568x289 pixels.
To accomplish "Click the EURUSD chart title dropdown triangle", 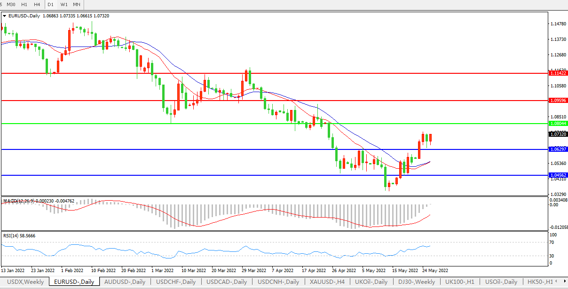I will pos(4,16).
